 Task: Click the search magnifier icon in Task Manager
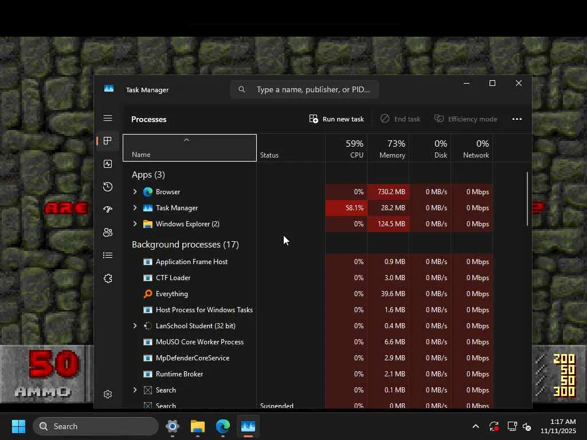coord(242,89)
